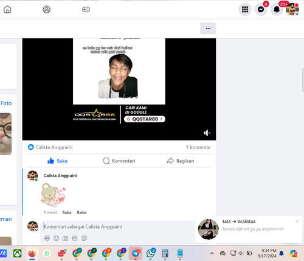Play the QQSTAR88 video post

(x=119, y=89)
